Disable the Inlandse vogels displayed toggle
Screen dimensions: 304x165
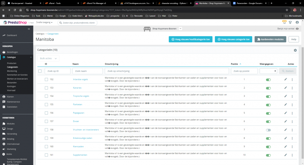click(268, 80)
